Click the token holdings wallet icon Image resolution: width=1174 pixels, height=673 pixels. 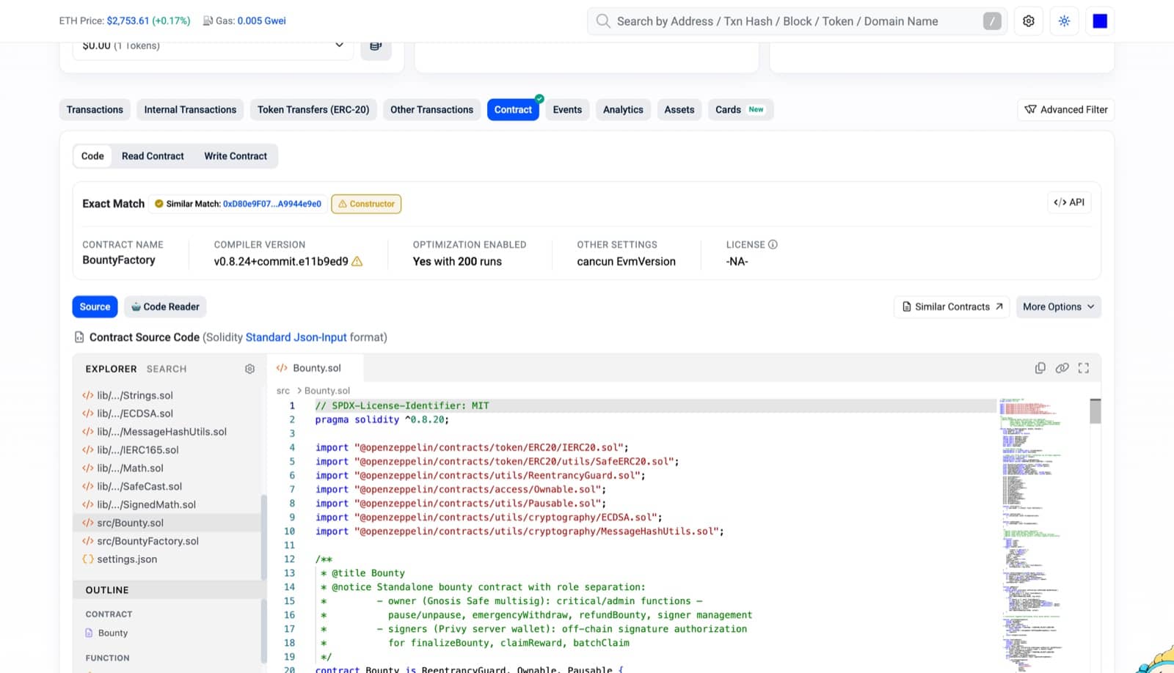[376, 45]
